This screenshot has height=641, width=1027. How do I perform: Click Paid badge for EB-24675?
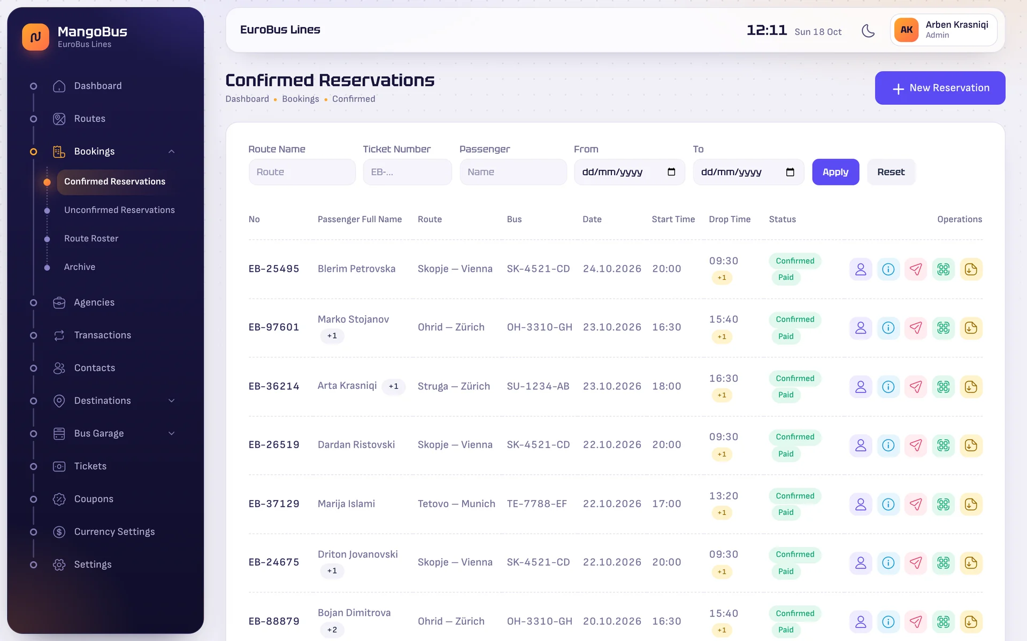coord(786,572)
